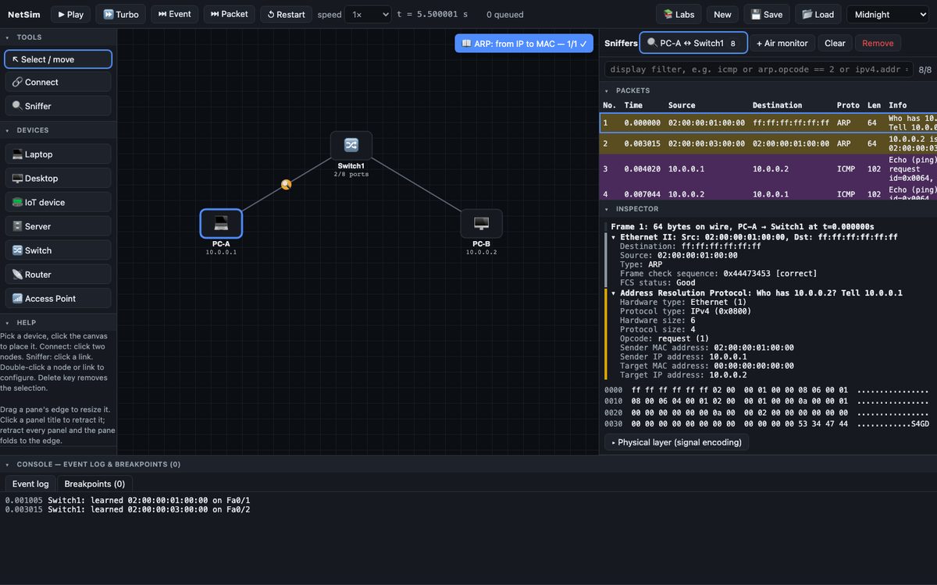Click the Time column header

point(633,105)
